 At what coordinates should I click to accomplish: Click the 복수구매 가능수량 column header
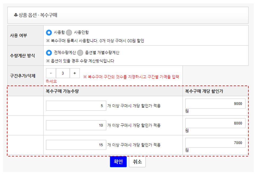pos(62,91)
